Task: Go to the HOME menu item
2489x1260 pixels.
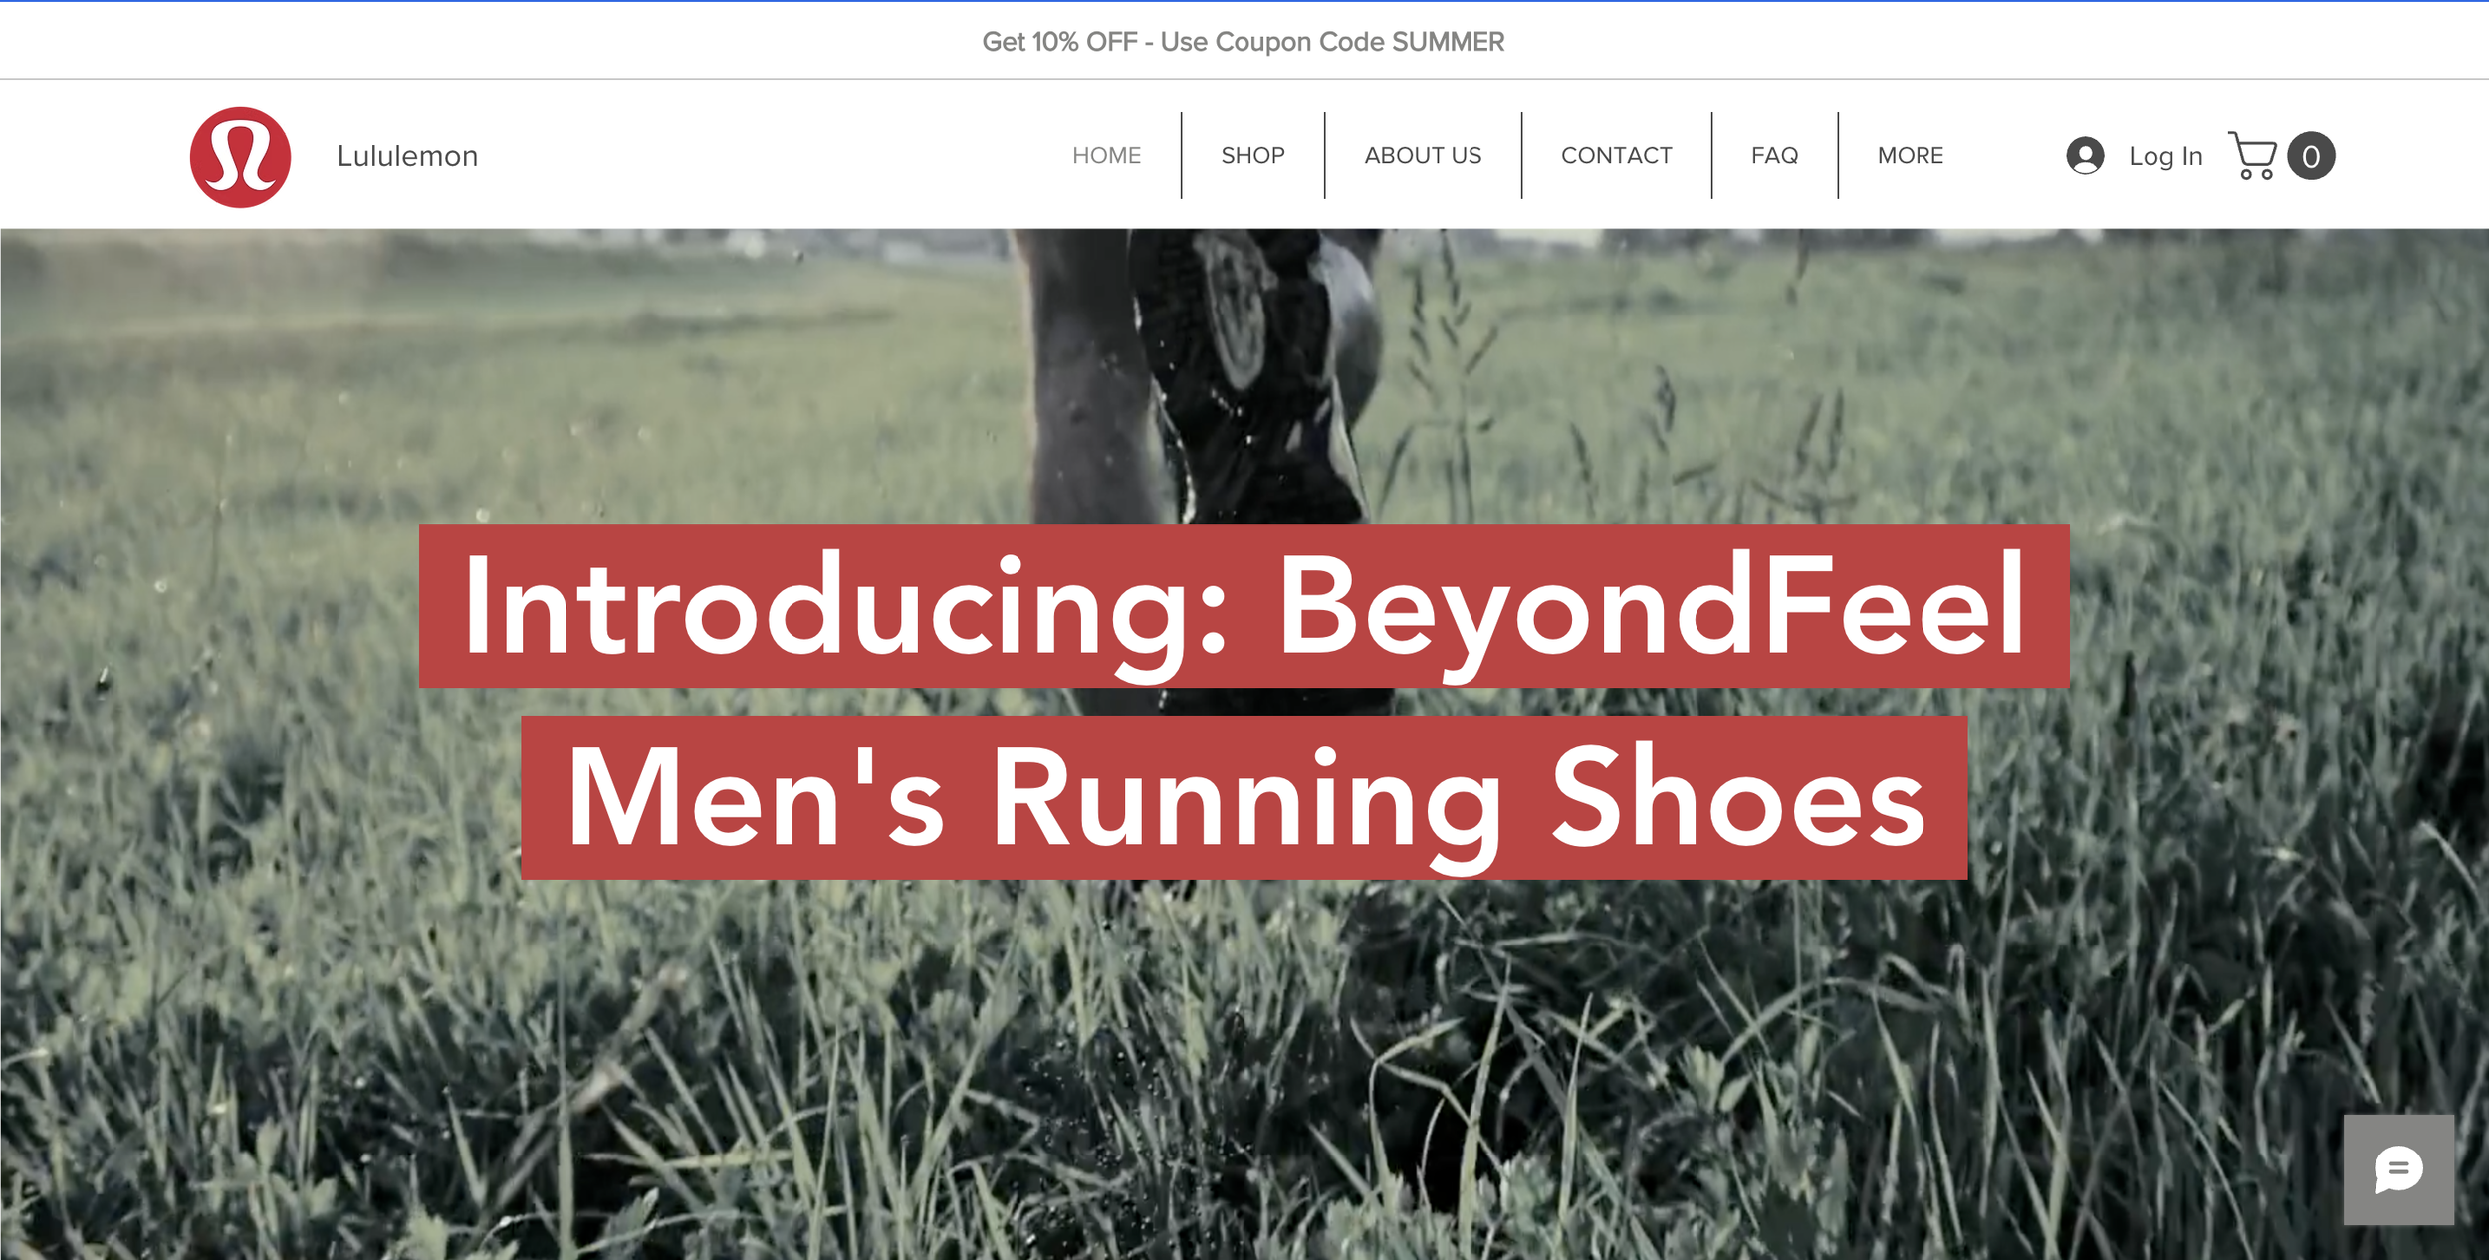Action: [1106, 156]
